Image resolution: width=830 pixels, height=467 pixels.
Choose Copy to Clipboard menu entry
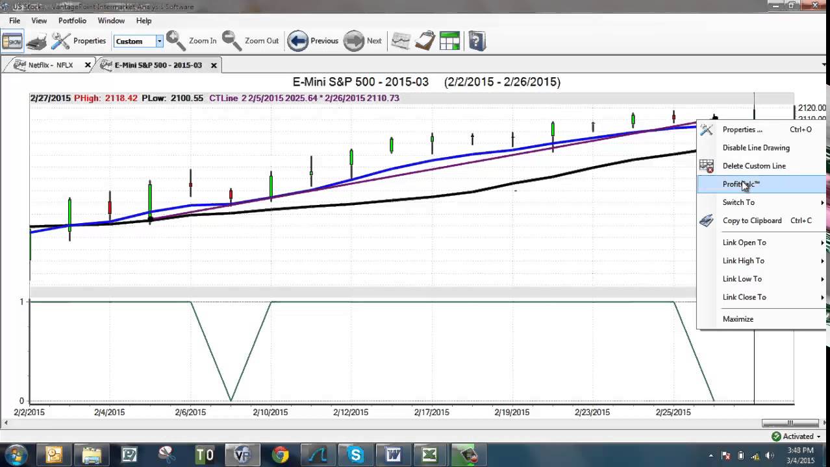pos(761,221)
